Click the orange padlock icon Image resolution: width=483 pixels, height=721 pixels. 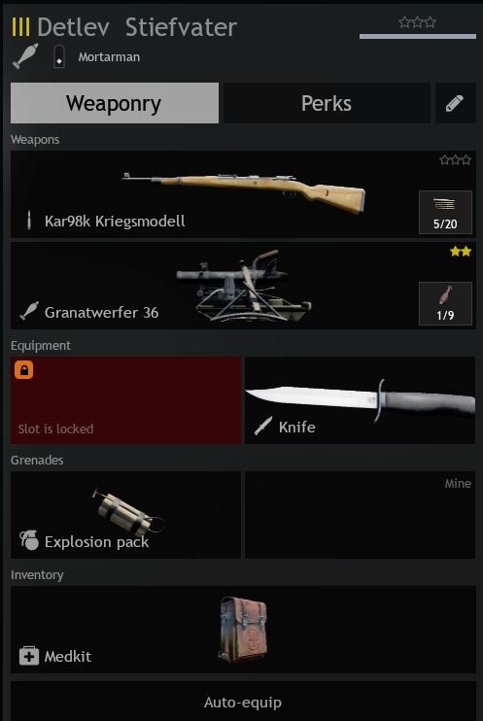click(24, 369)
